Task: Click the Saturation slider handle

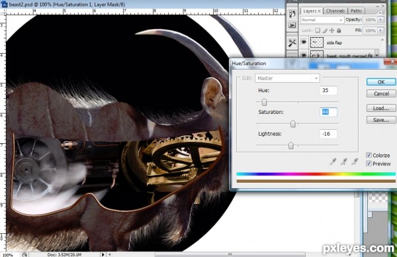Action: (293, 124)
